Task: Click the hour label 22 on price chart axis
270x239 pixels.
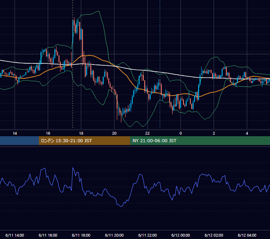Action: (x=148, y=133)
